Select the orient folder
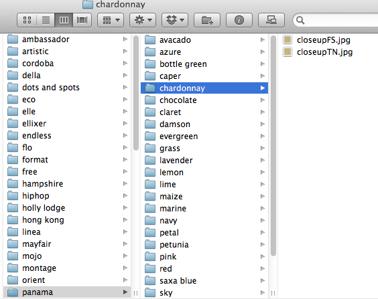Viewport: 378px width, 299px height. [67, 280]
